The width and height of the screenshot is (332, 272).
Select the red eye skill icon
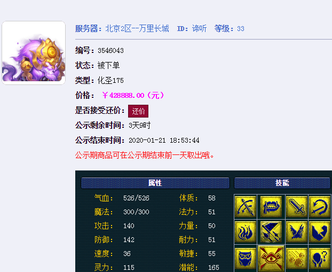(x=271, y=259)
